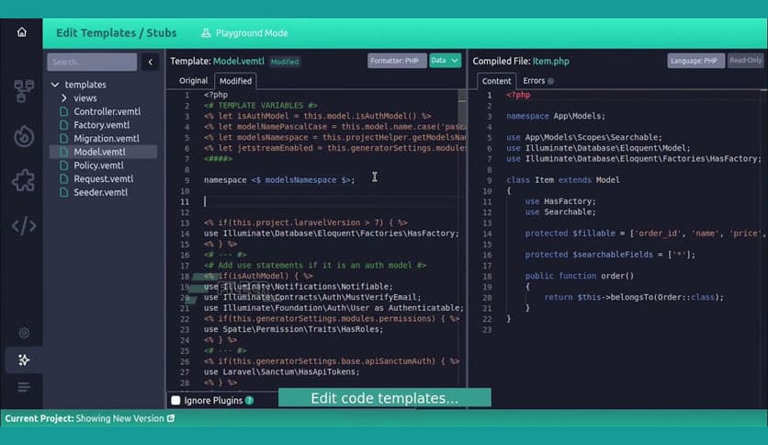The width and height of the screenshot is (768, 445).
Task: Open external link icon beside current project
Action: click(x=171, y=418)
